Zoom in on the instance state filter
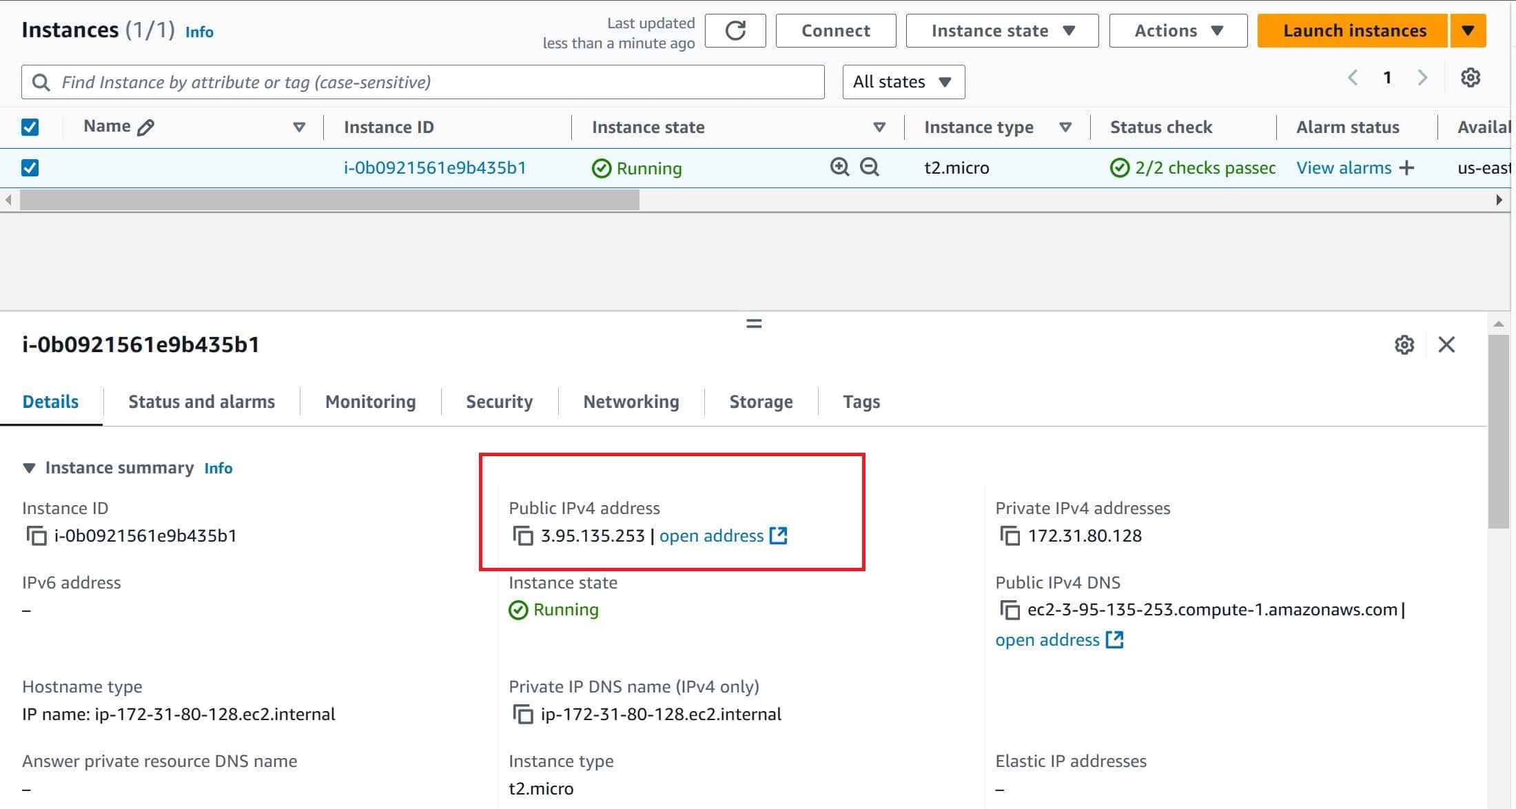This screenshot has height=809, width=1516. pyautogui.click(x=839, y=167)
